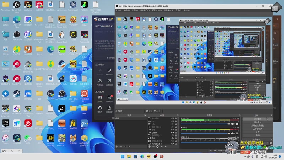Move selected source up with chevron
The image size is (284, 160).
click(x=162, y=146)
